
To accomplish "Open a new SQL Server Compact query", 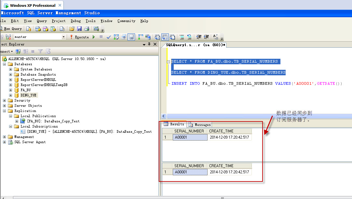I will (62, 29).
